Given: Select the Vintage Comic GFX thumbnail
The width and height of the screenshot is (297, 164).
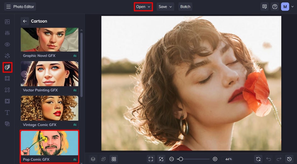Looking at the screenshot, I should (49, 108).
